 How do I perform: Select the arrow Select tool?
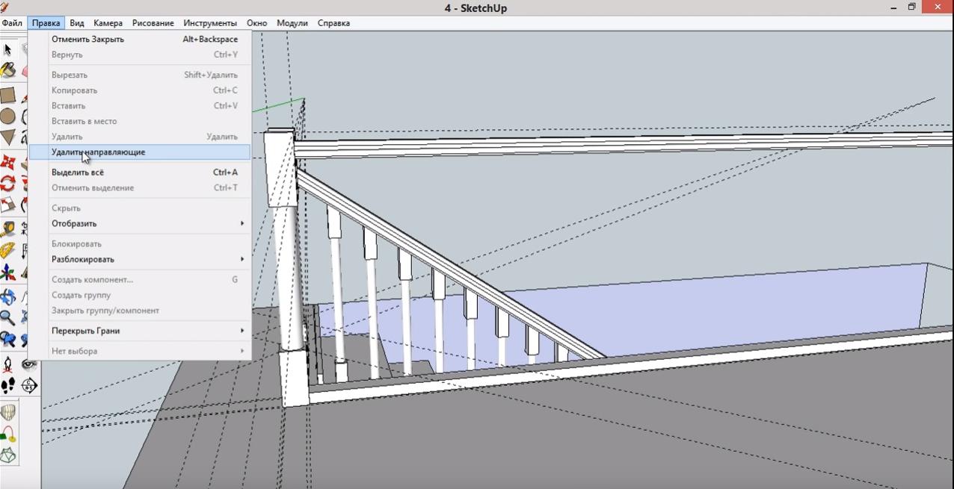pyautogui.click(x=7, y=50)
